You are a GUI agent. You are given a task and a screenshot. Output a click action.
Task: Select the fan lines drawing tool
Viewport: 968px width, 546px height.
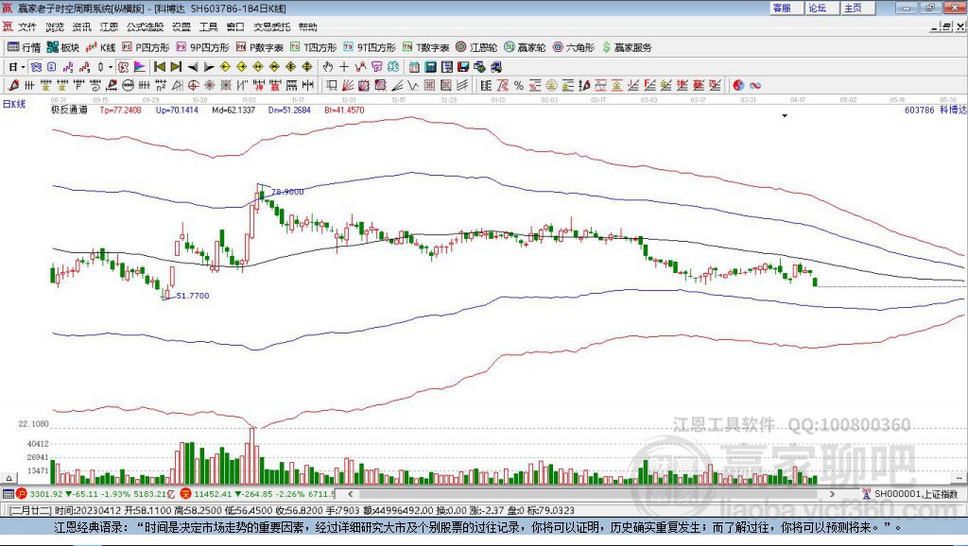point(348,85)
